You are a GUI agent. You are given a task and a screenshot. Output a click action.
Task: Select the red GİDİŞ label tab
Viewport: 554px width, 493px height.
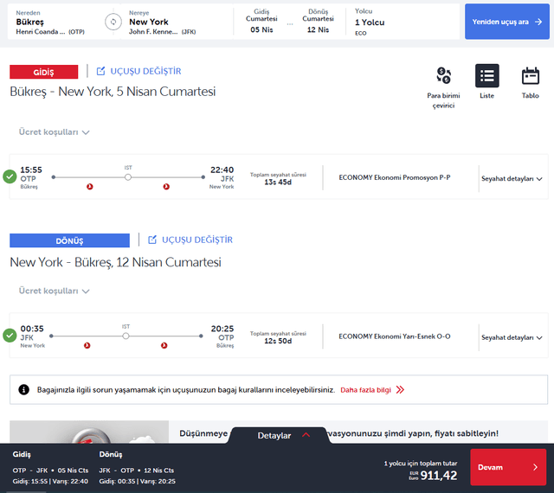[x=44, y=72]
